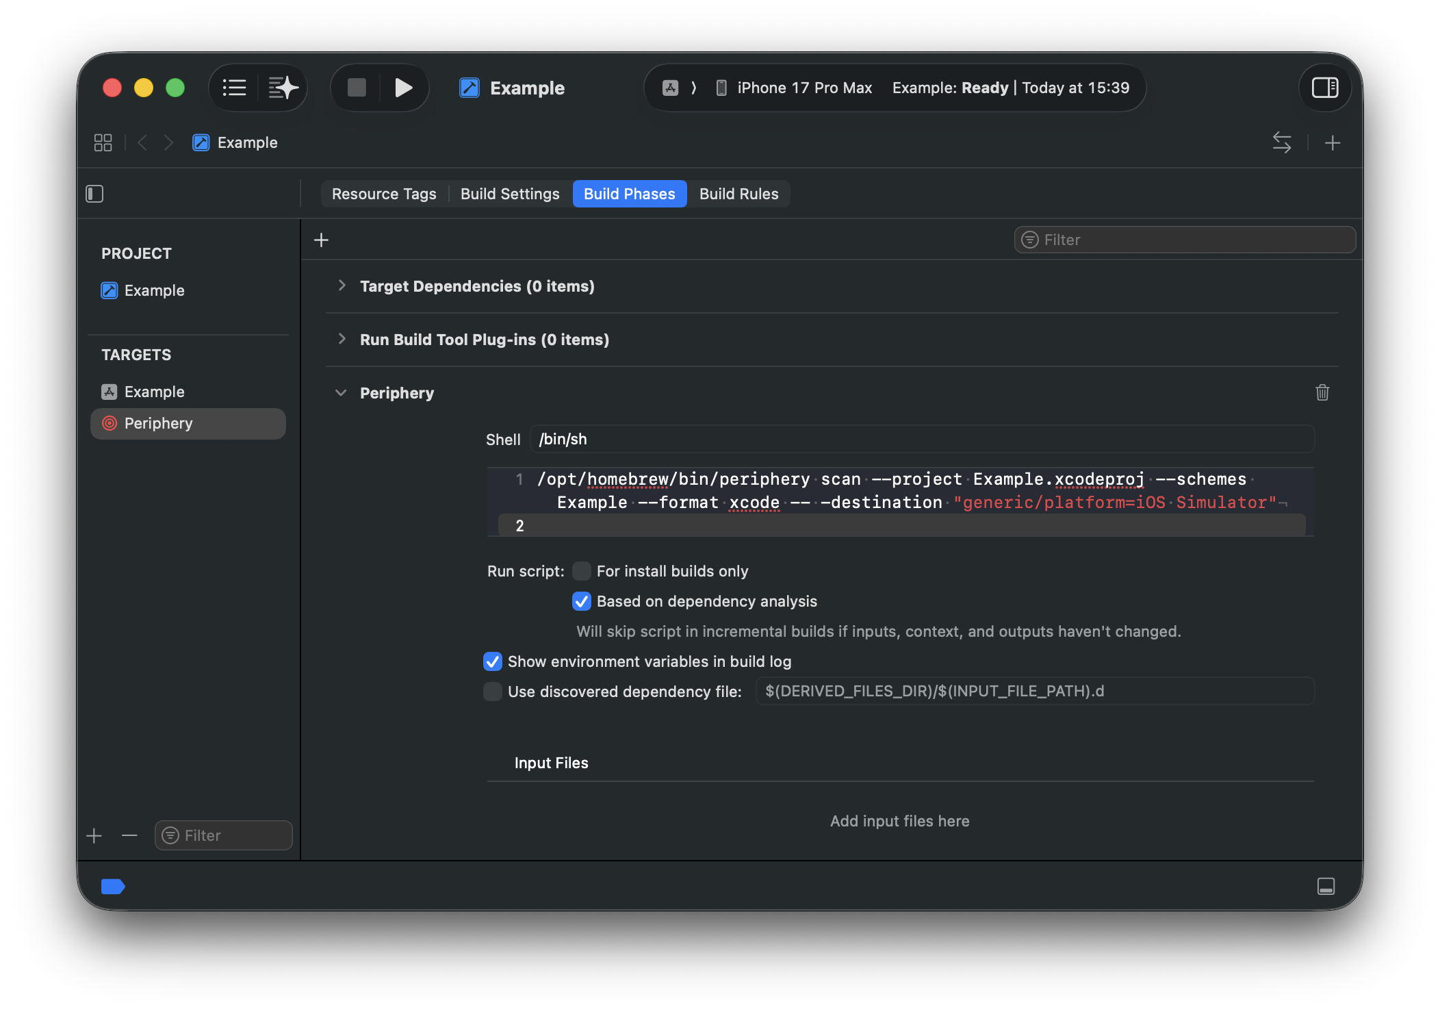The height and width of the screenshot is (1012, 1440).
Task: Click the Run (play) button
Action: coord(403,88)
